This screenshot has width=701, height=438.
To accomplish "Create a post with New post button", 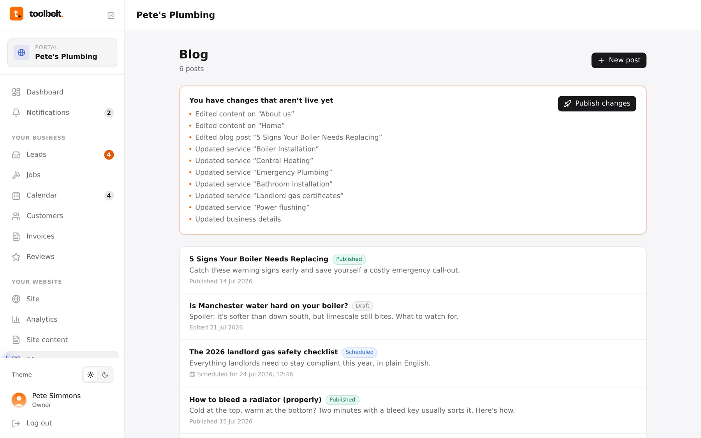I will coord(619,60).
